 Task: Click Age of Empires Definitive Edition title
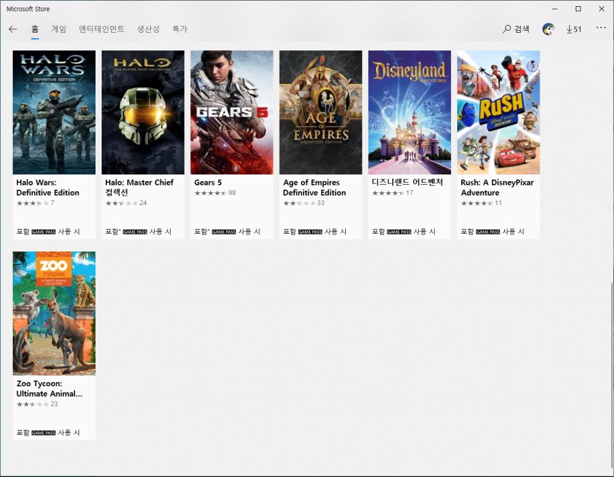click(315, 187)
